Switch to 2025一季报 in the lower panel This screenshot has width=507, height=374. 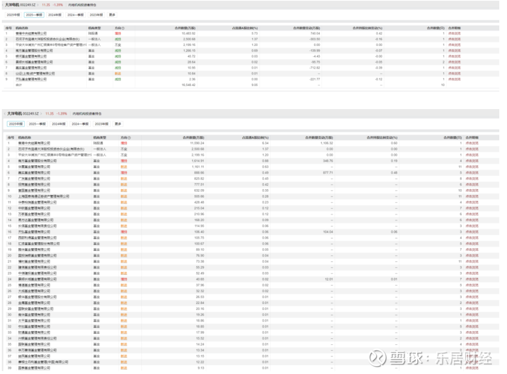37,124
